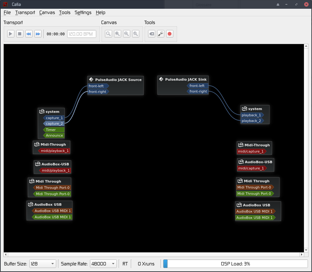The width and height of the screenshot is (312, 272).
Task: Select midi/capture_1 port in Midi-Through
Action: coord(252,151)
